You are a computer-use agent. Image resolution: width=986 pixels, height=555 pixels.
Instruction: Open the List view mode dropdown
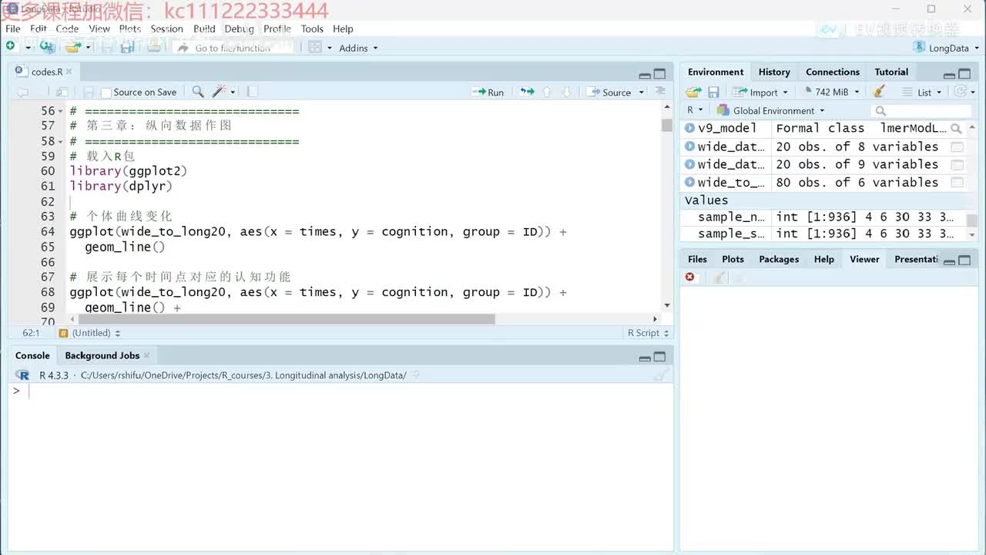pos(924,92)
